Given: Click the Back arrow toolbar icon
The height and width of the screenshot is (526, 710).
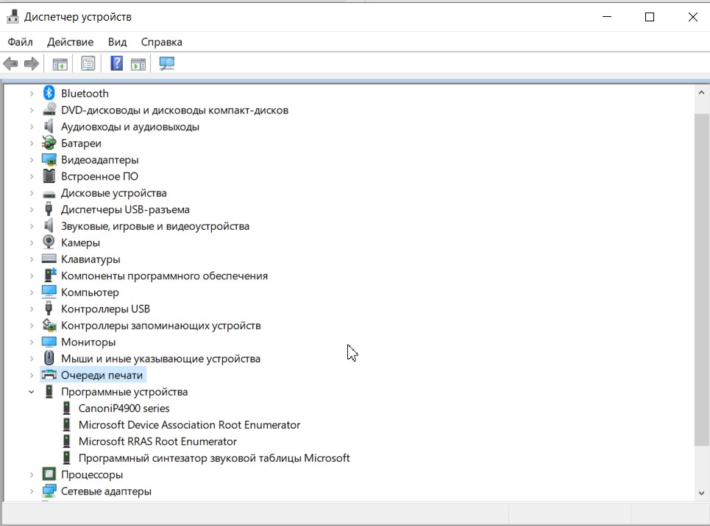Looking at the screenshot, I should coord(10,63).
